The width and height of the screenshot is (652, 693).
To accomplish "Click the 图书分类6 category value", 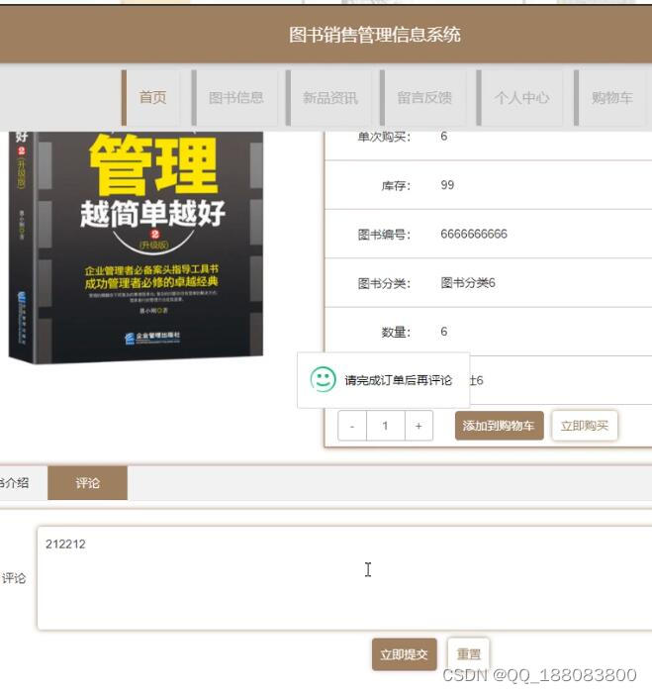I will click(x=468, y=283).
